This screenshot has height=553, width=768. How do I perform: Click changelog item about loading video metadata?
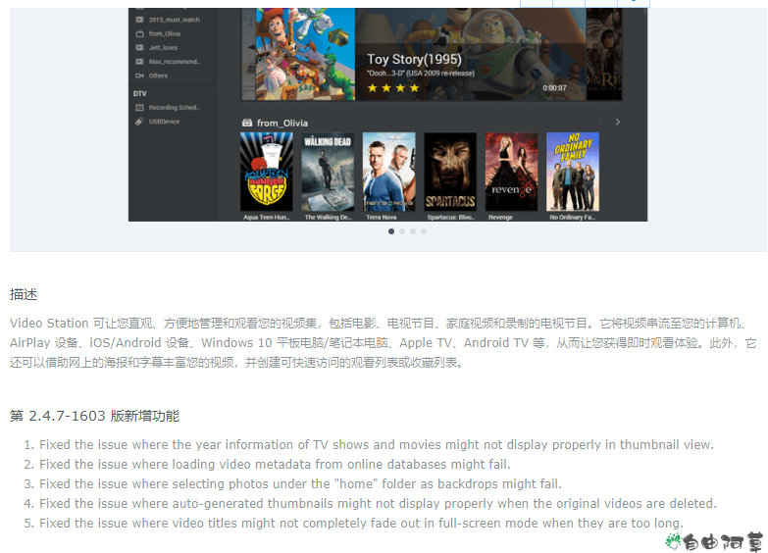[x=275, y=465]
